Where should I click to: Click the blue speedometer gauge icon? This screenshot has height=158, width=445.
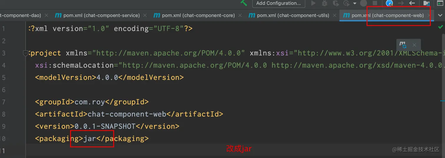pos(389,3)
